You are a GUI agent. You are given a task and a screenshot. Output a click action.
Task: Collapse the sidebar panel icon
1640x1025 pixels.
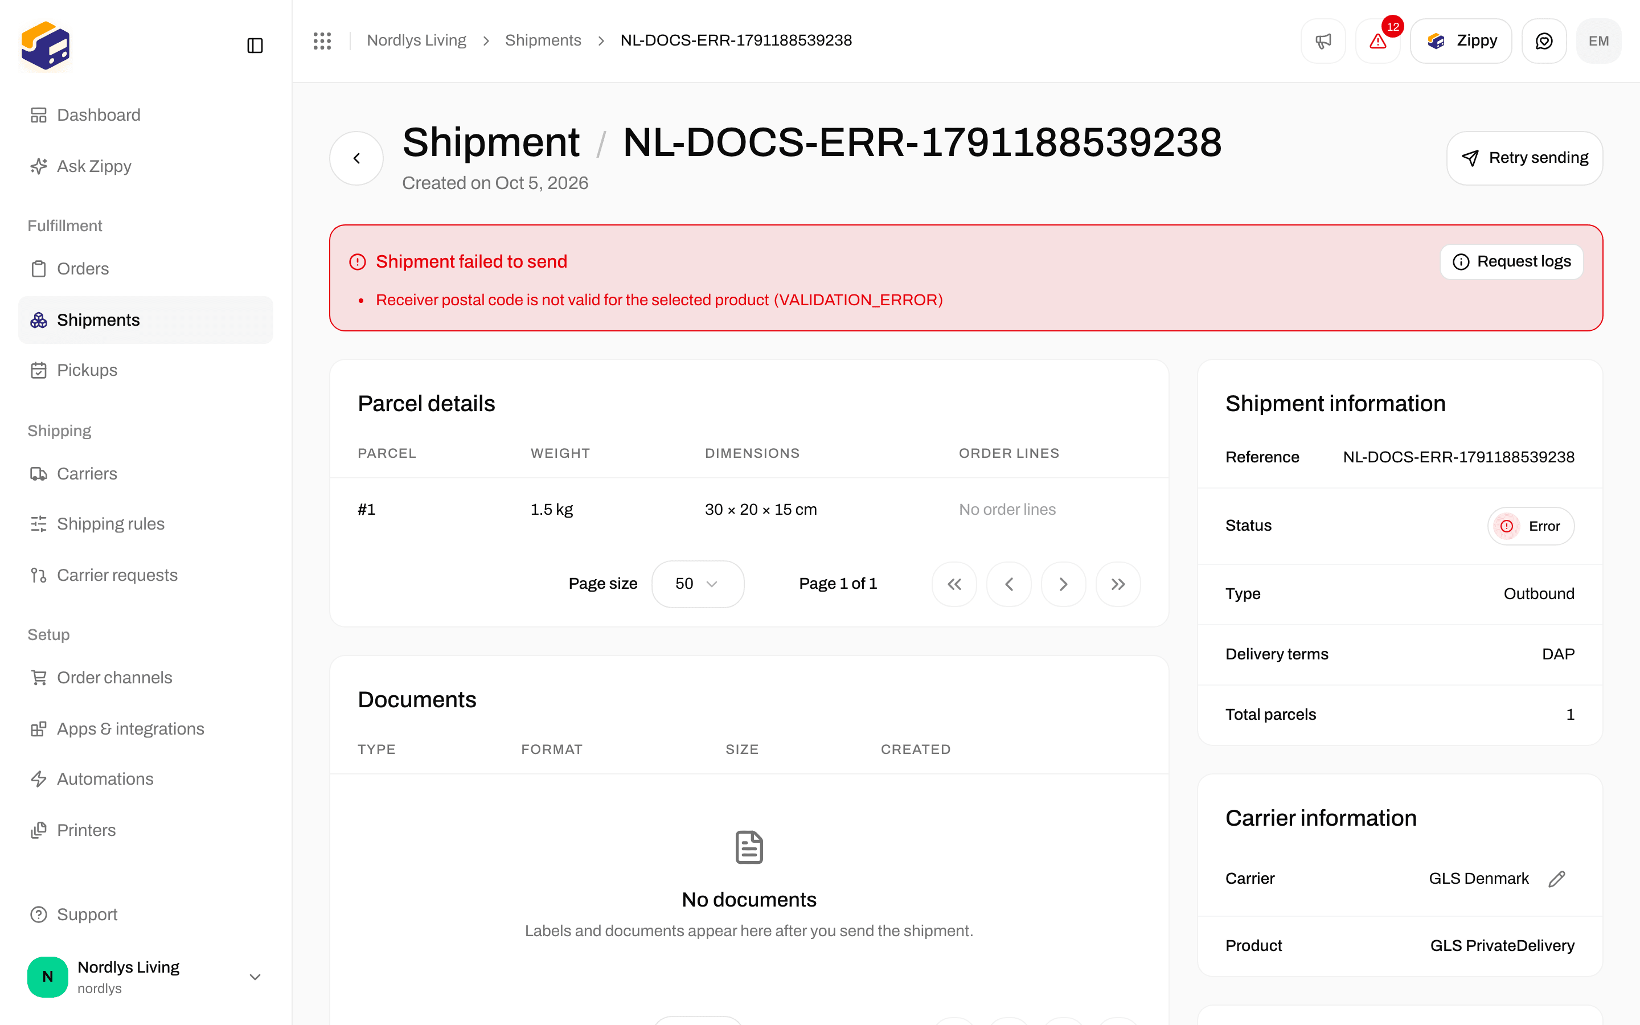click(x=255, y=46)
